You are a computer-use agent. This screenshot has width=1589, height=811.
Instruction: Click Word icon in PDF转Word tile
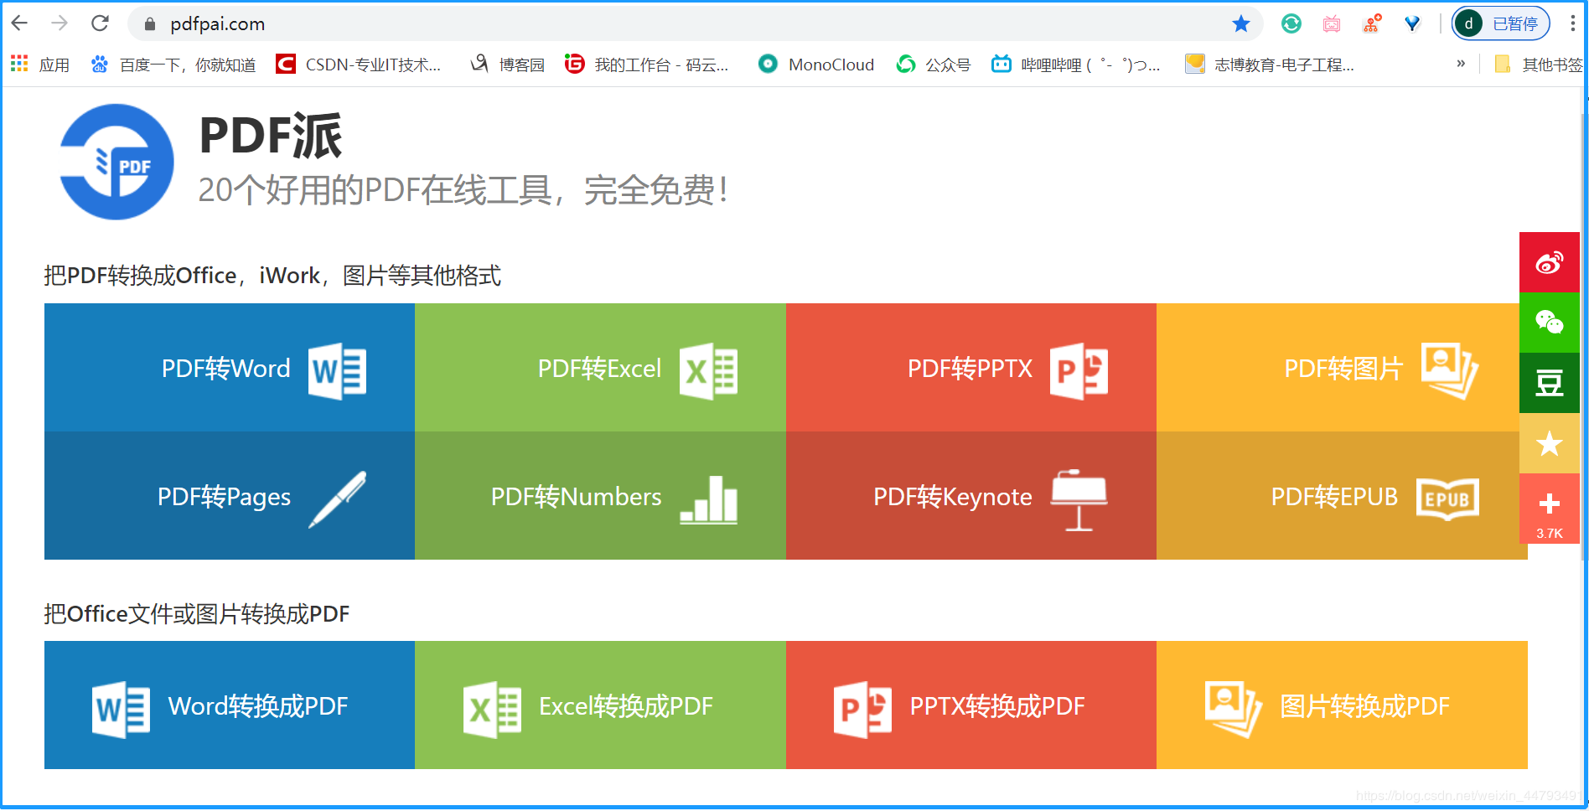[338, 371]
